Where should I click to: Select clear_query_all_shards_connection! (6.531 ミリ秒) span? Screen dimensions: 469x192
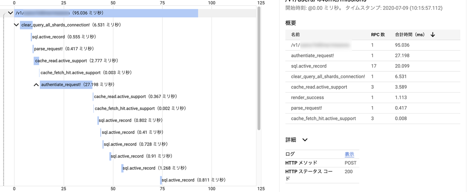coord(71,25)
